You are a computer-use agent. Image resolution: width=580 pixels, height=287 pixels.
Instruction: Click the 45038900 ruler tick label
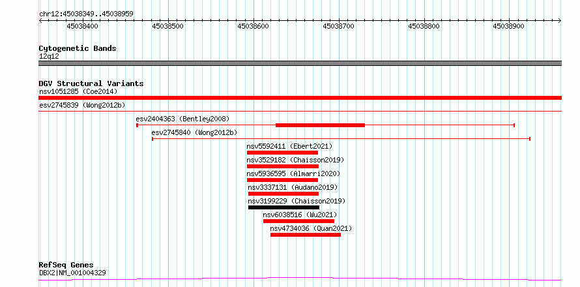(x=508, y=27)
